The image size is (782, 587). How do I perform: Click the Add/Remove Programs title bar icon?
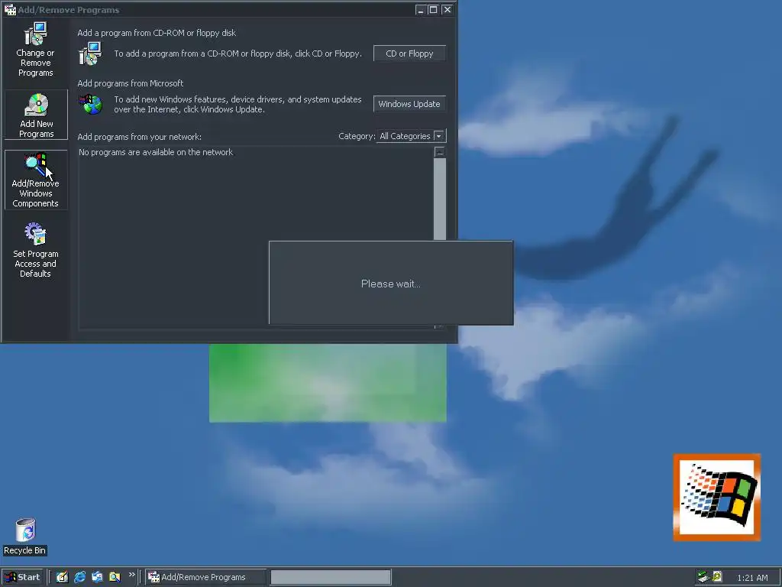[x=9, y=9]
